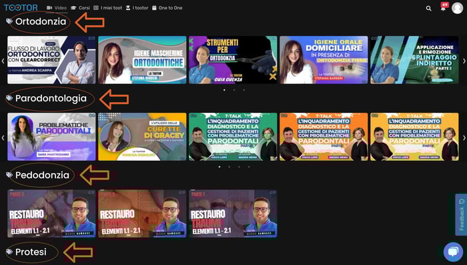Open the One to One menu item
Viewport: 467px width, 265px height.
click(x=167, y=8)
